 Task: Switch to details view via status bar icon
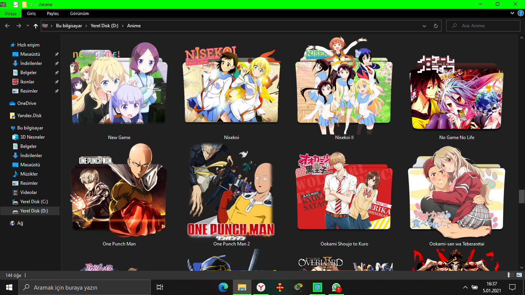511,275
